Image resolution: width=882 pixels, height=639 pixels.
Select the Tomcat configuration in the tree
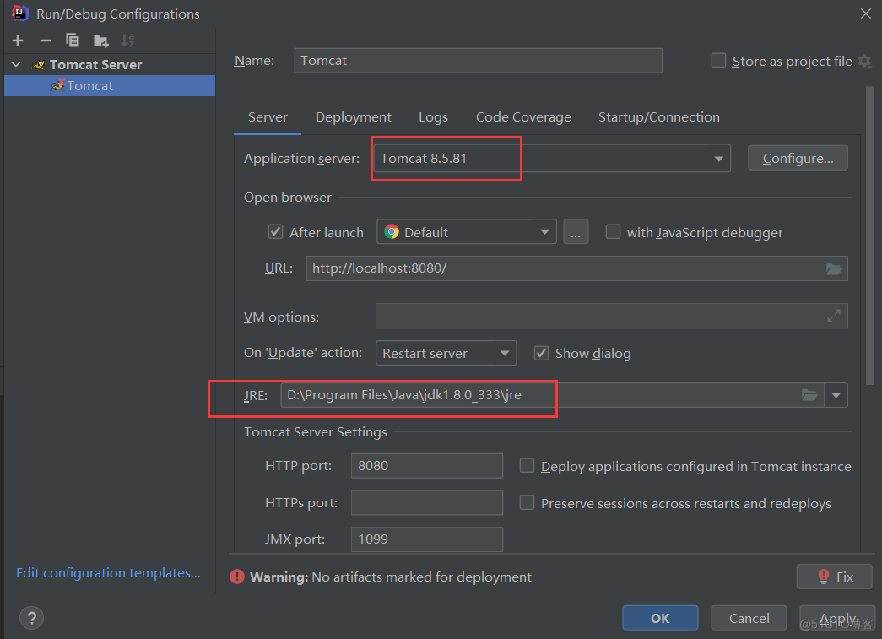point(110,85)
